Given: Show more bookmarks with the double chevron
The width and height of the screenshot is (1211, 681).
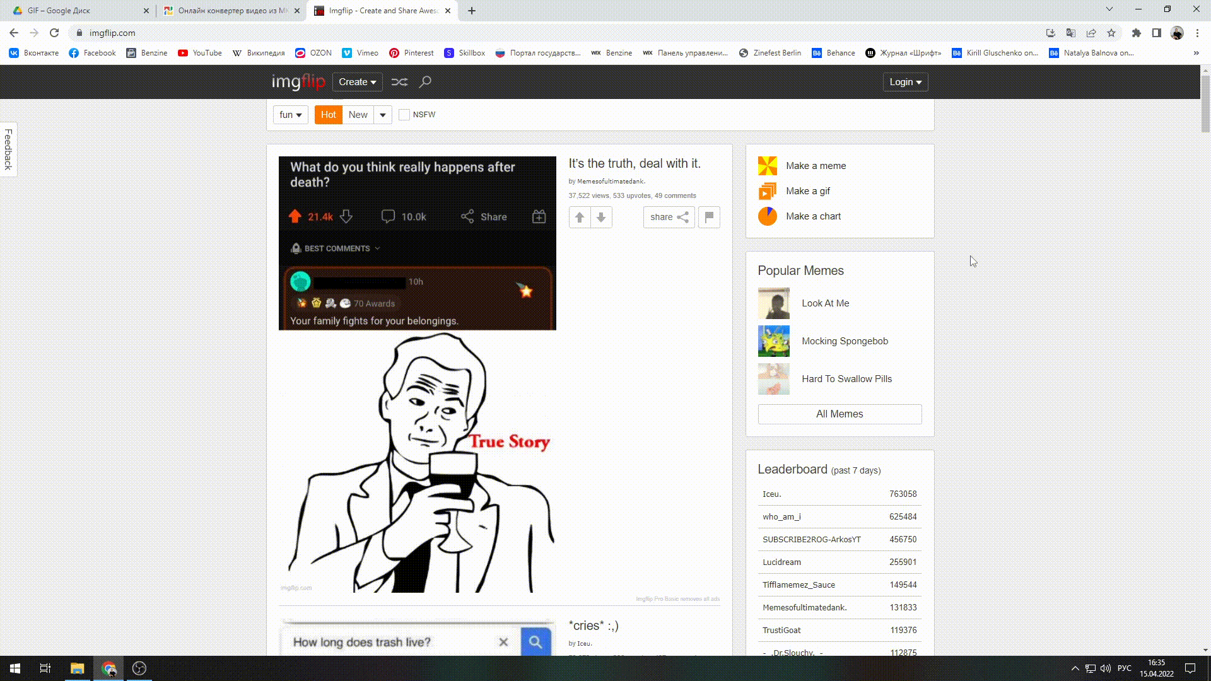Looking at the screenshot, I should 1196,53.
